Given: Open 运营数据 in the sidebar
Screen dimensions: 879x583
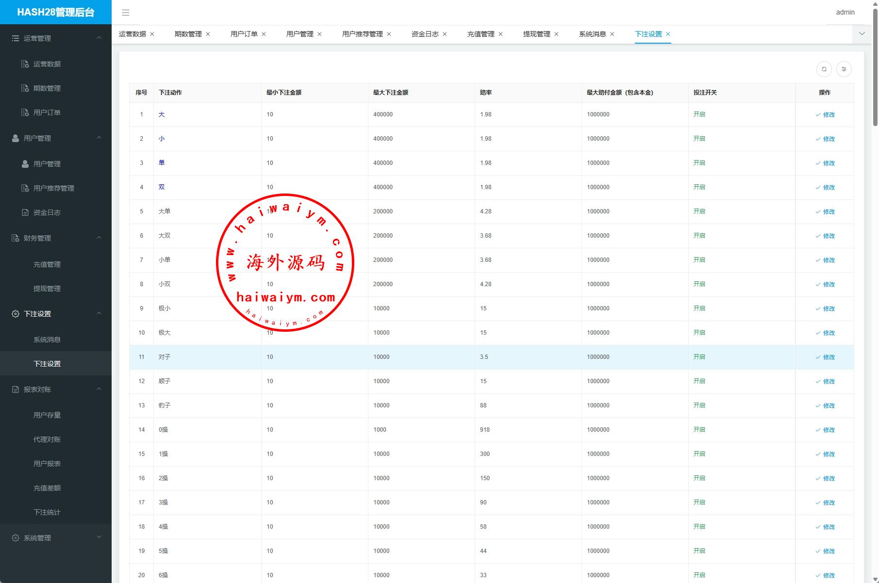Looking at the screenshot, I should coord(47,64).
